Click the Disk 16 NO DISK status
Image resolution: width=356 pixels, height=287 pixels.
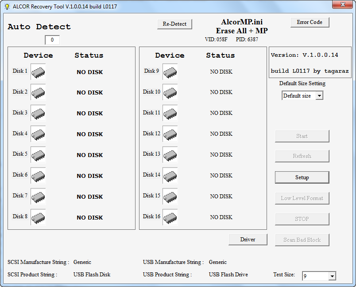click(221, 217)
